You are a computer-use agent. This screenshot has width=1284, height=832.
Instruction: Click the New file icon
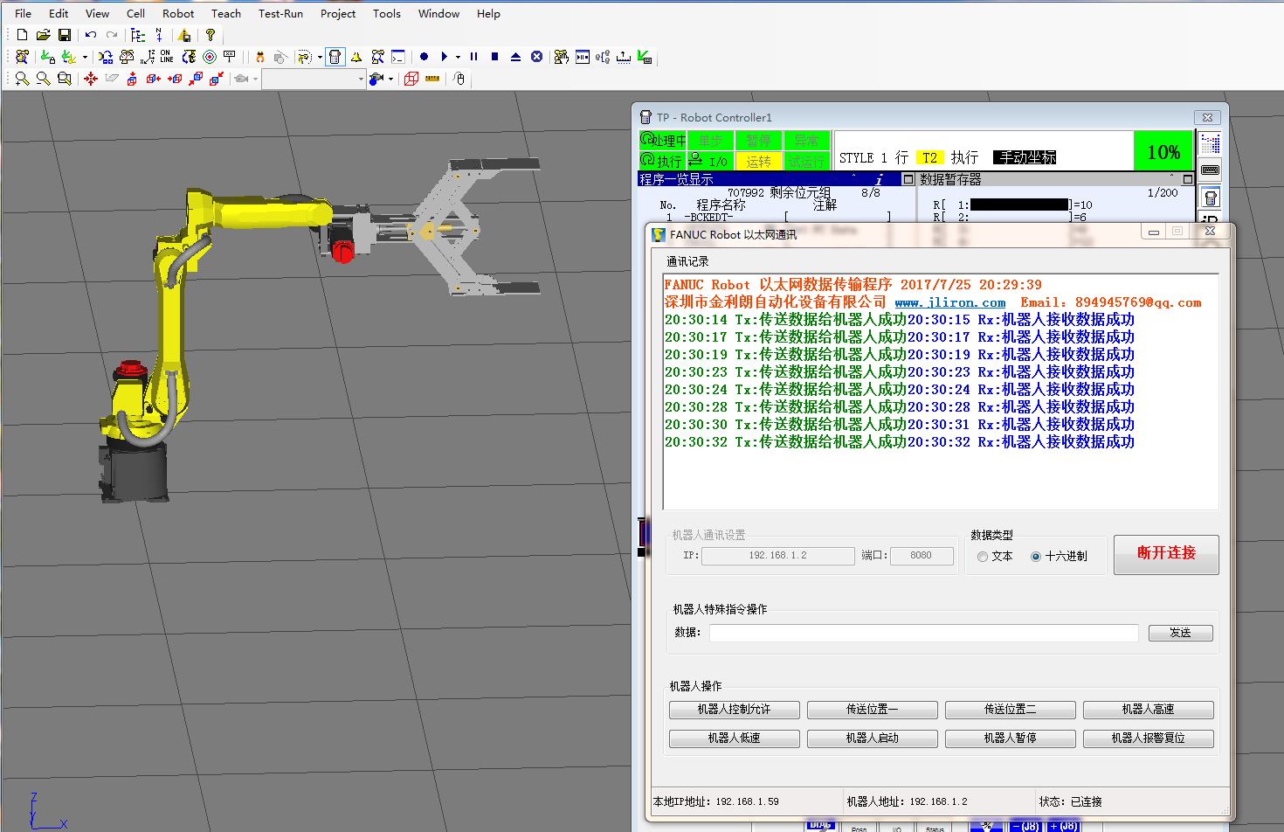(22, 35)
